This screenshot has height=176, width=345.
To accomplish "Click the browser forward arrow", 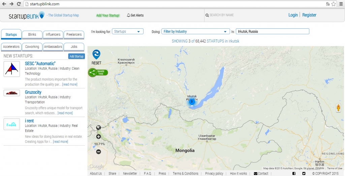I will point(11,4).
